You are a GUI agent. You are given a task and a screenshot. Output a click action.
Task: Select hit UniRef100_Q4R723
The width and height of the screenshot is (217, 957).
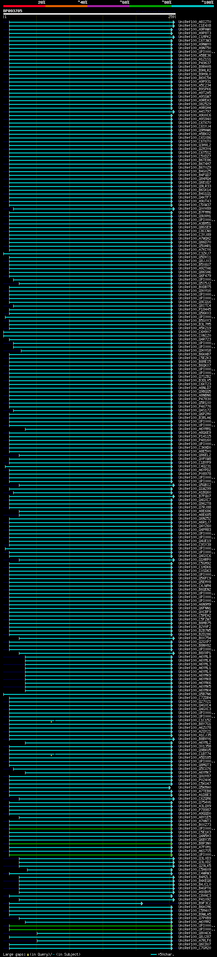coord(194,339)
